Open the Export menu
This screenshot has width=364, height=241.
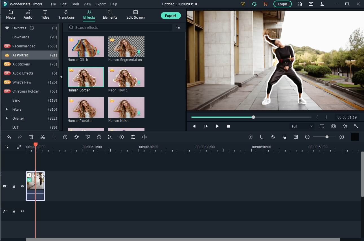click(x=101, y=4)
